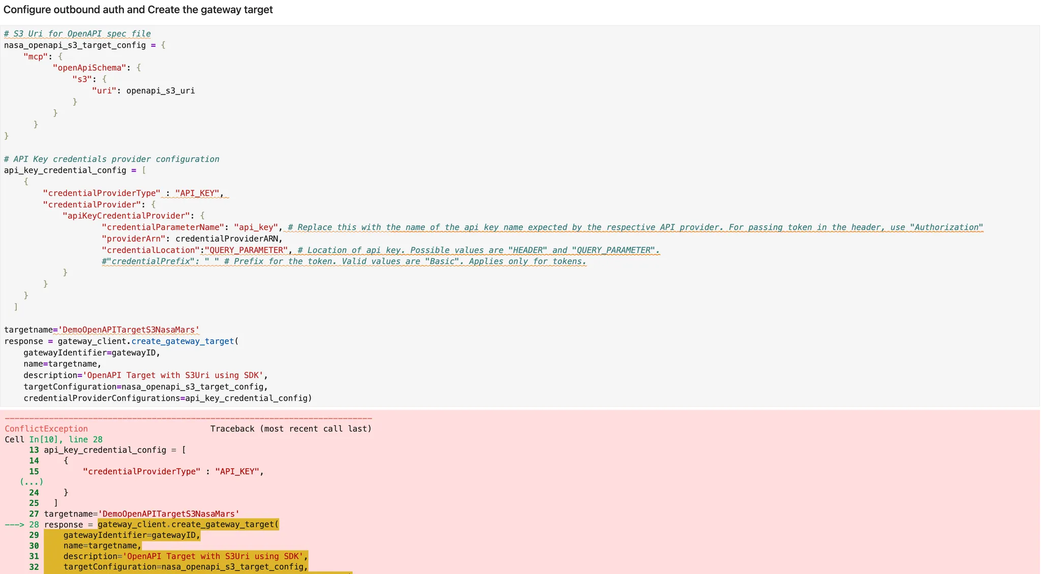Click the "apiKeyCredentialProvider" key
The height and width of the screenshot is (574, 1041).
pos(126,216)
